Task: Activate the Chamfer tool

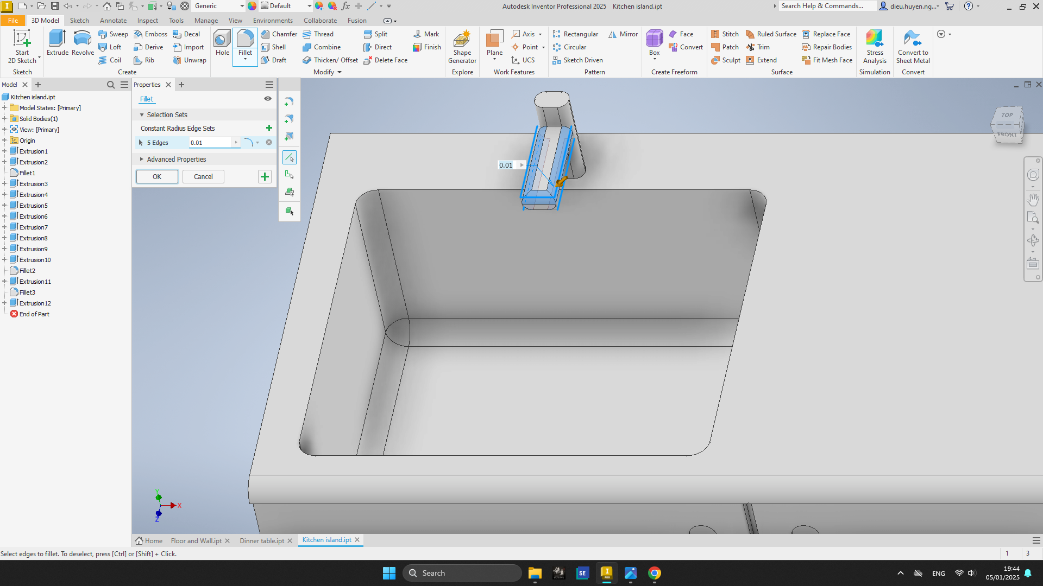Action: [279, 34]
